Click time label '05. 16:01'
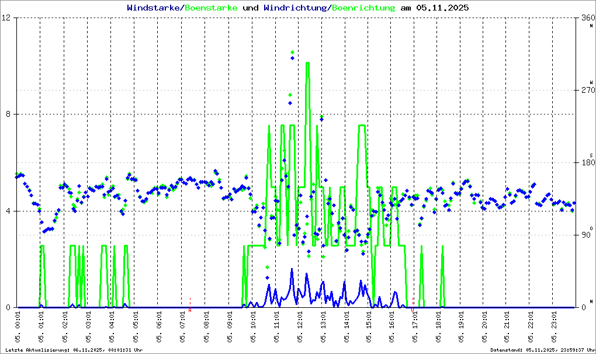Screen dimensions: 596x354 click(x=391, y=327)
